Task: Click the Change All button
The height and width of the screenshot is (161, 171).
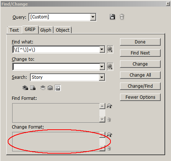Action: [140, 75]
